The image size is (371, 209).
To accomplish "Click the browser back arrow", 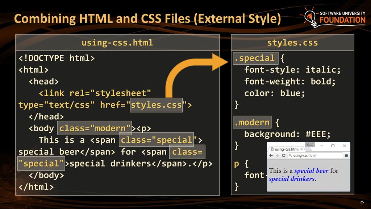I will click(271, 155).
